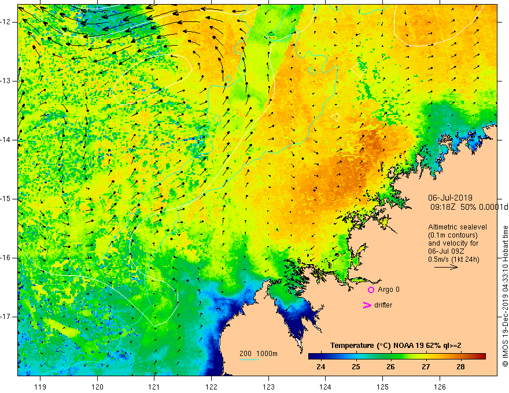Click the longitude axis label 120
Image resolution: width=509 pixels, height=393 pixels.
(97, 387)
